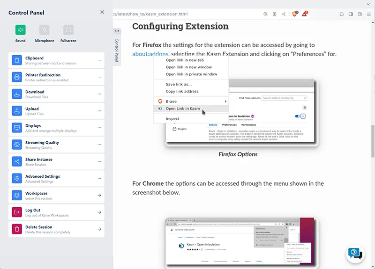Click the Share Instance icon
The image size is (375, 269).
[x=17, y=161]
